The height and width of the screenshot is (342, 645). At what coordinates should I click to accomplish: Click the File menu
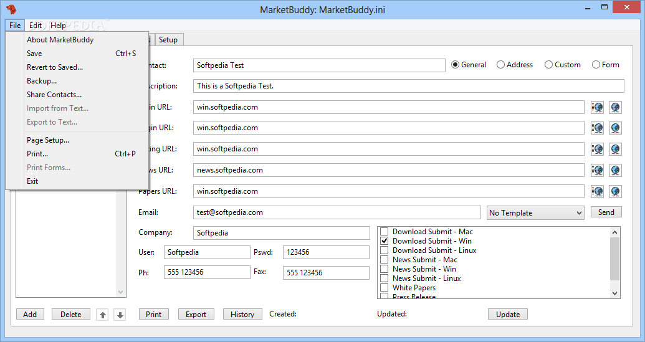15,26
